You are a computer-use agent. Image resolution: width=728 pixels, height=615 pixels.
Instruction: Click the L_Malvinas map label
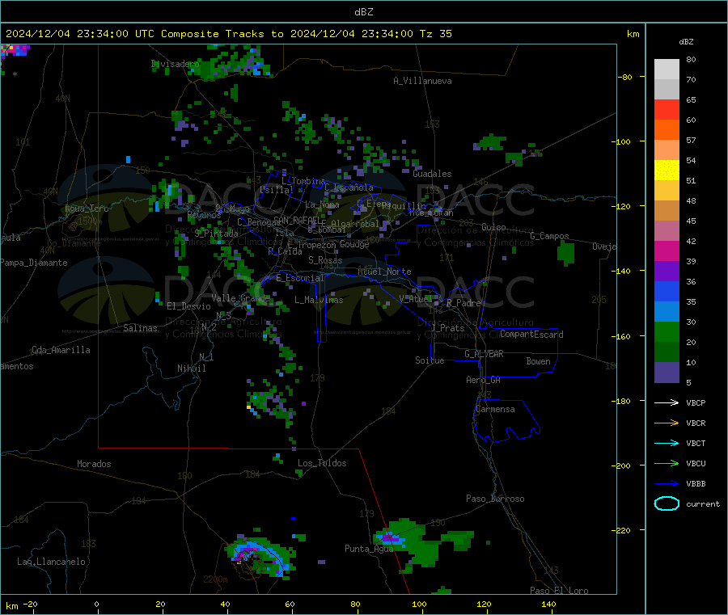click(319, 300)
